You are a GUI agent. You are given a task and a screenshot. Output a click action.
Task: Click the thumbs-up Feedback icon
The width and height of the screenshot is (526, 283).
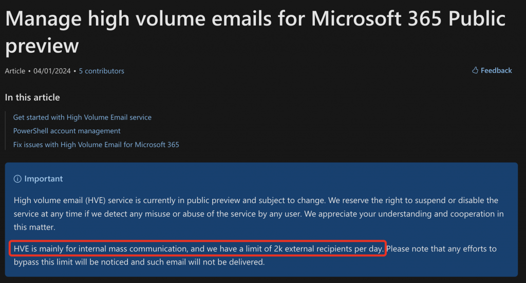pyautogui.click(x=475, y=71)
